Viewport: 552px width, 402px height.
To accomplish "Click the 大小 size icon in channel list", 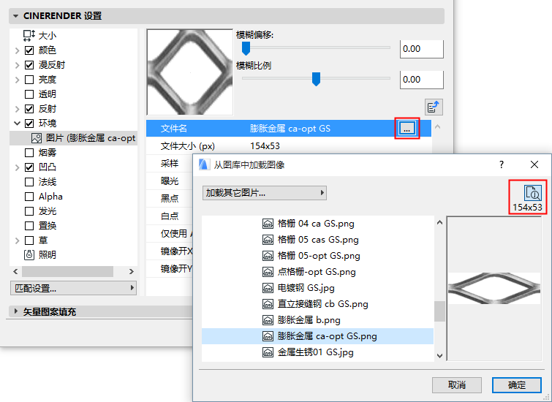I will coord(29,36).
